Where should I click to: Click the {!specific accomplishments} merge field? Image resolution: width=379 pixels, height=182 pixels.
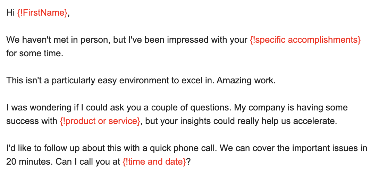[305, 40]
